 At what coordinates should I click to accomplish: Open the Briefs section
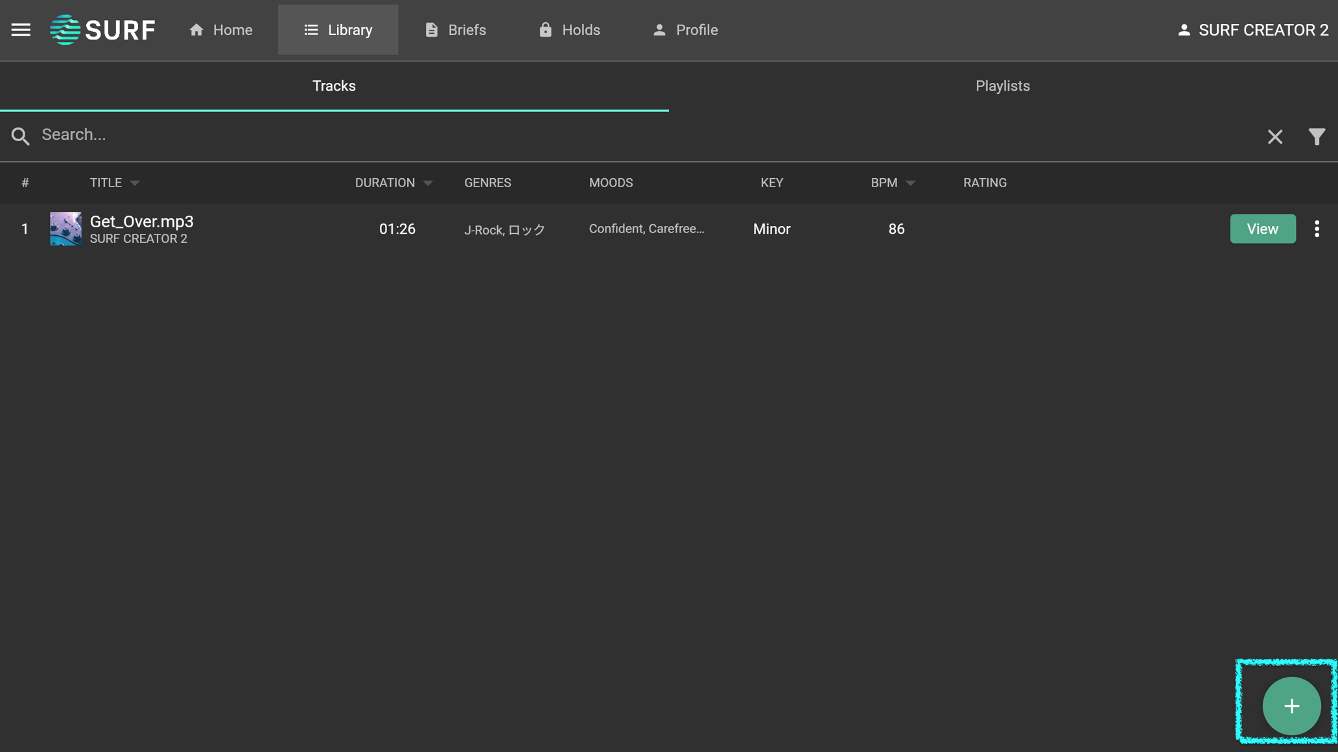(455, 30)
